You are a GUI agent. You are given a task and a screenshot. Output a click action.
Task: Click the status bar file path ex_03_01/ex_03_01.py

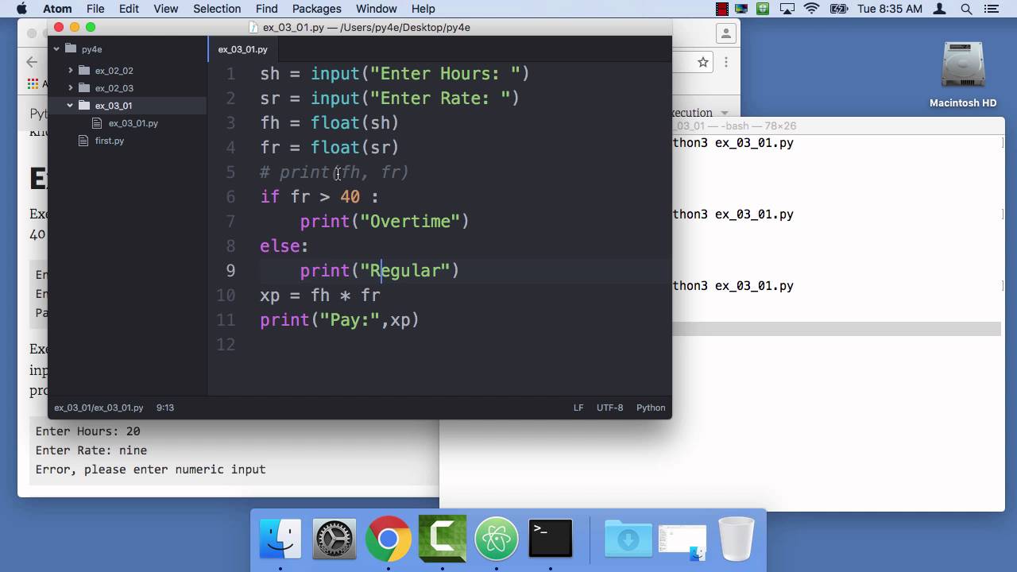99,408
